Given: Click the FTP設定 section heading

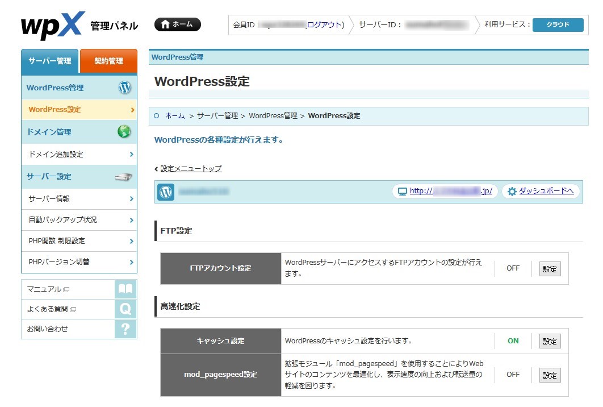Looking at the screenshot, I should pyautogui.click(x=176, y=231).
